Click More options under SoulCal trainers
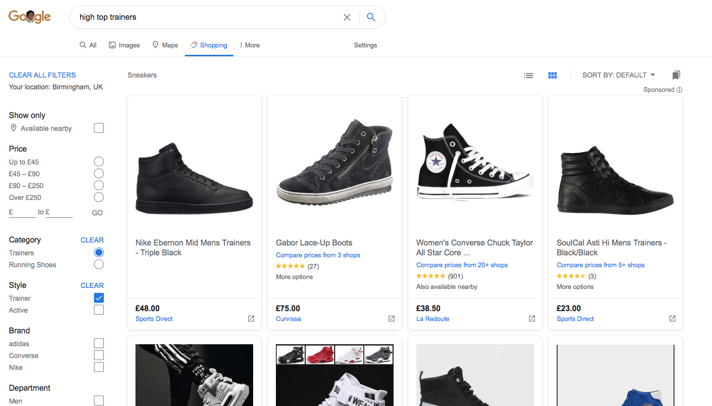 point(575,287)
